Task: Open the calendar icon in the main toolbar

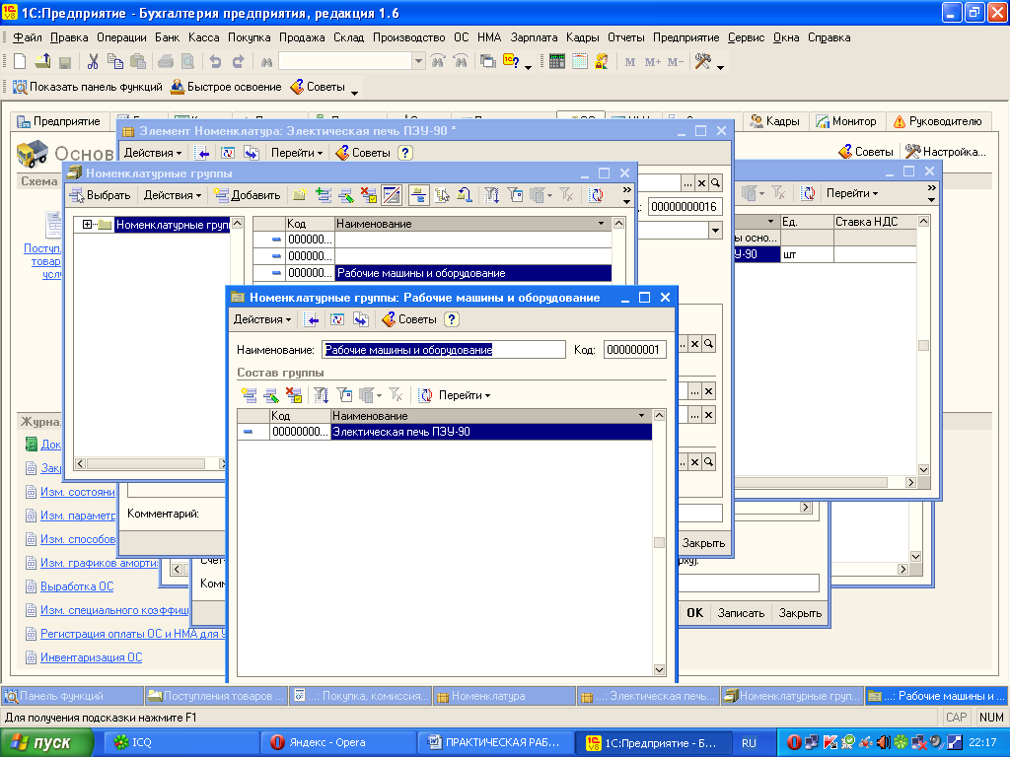Action: 580,61
